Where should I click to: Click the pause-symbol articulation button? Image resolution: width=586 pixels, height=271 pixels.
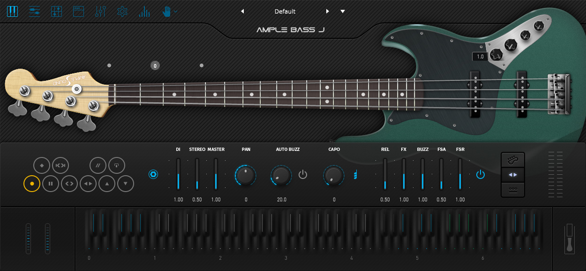51,184
